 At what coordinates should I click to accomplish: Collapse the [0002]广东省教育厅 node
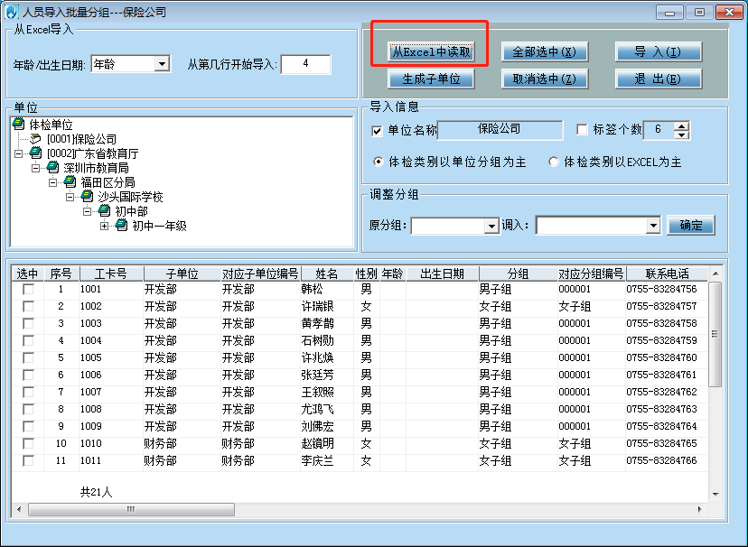point(19,153)
